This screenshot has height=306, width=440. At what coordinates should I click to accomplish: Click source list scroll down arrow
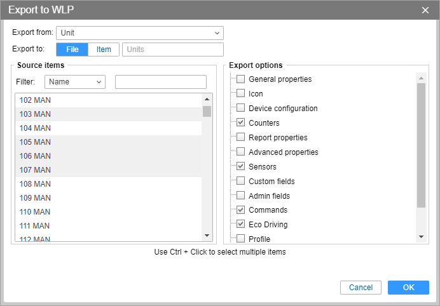pos(207,236)
